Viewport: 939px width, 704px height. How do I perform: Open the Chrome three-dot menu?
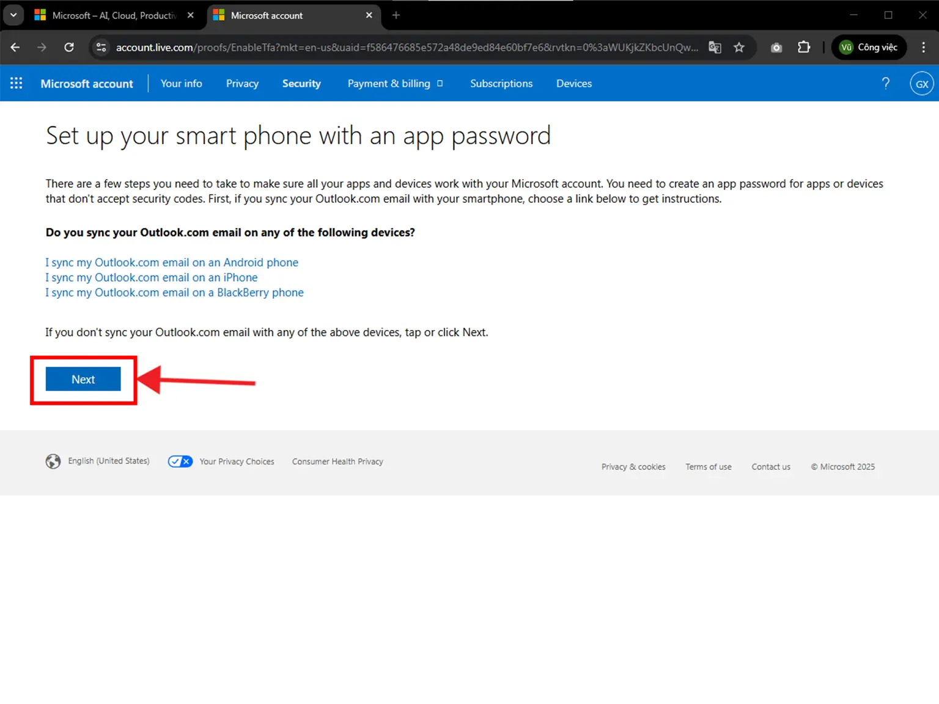tap(924, 47)
